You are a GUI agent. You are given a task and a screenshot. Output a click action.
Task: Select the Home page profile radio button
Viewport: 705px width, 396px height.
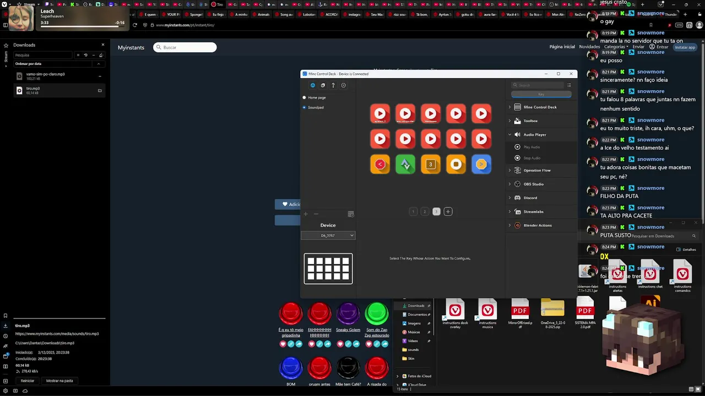click(304, 97)
